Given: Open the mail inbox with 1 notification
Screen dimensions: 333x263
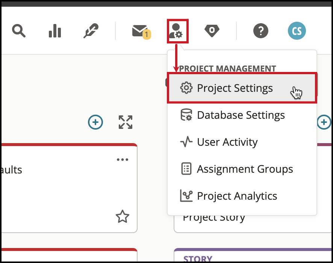Looking at the screenshot, I should coord(141,31).
